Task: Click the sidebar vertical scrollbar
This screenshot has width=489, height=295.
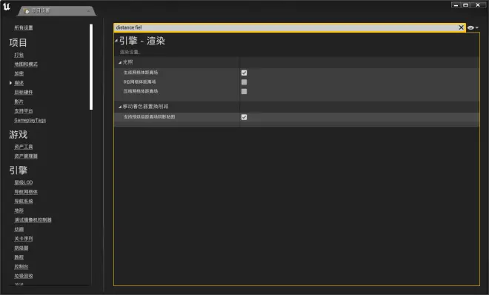Action: [91, 67]
